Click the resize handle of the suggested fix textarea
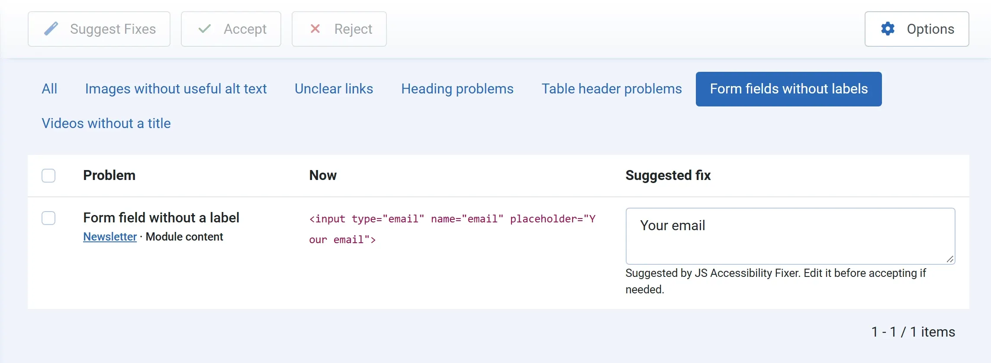The width and height of the screenshot is (991, 363). 950,259
